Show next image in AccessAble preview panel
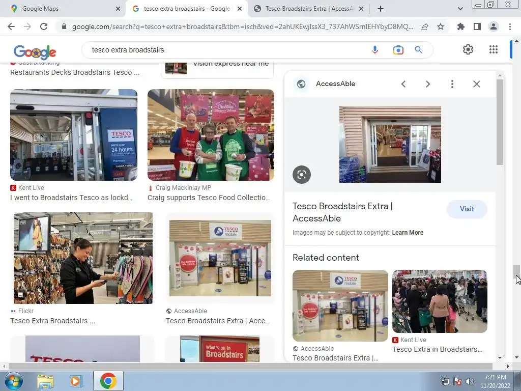The height and width of the screenshot is (391, 521). tap(427, 84)
